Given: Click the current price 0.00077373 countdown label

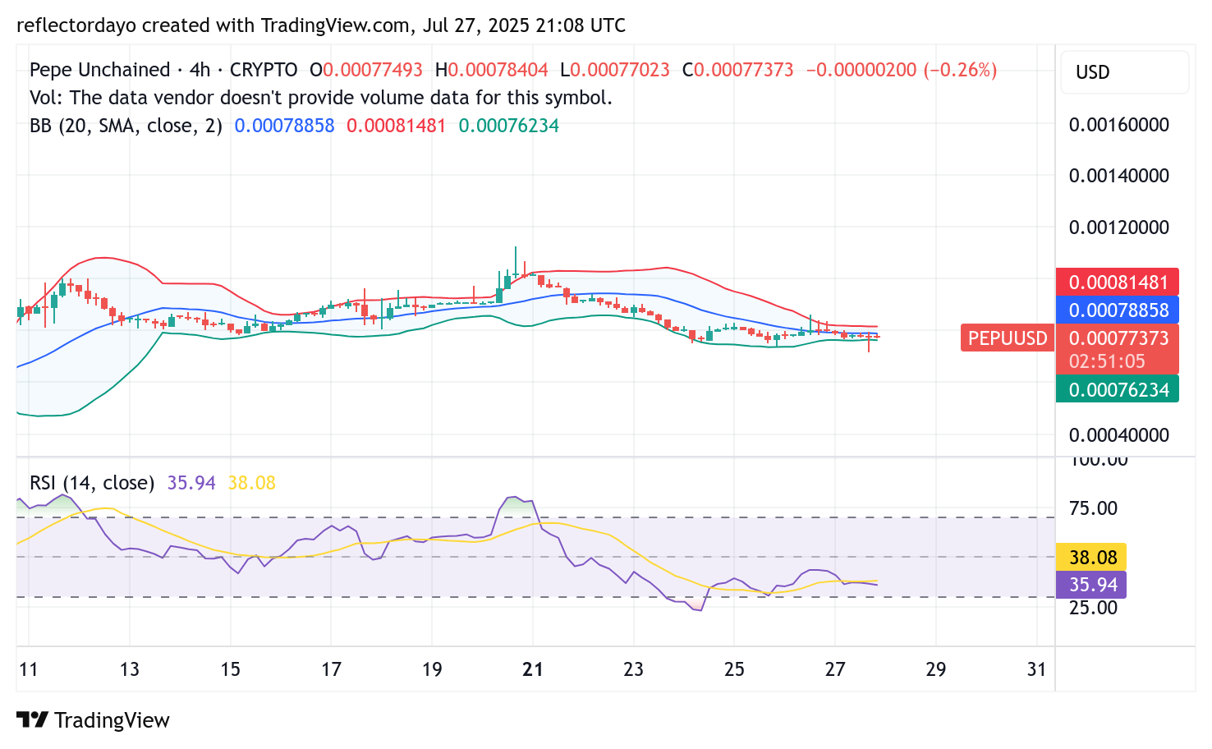Looking at the screenshot, I should click(x=1118, y=349).
